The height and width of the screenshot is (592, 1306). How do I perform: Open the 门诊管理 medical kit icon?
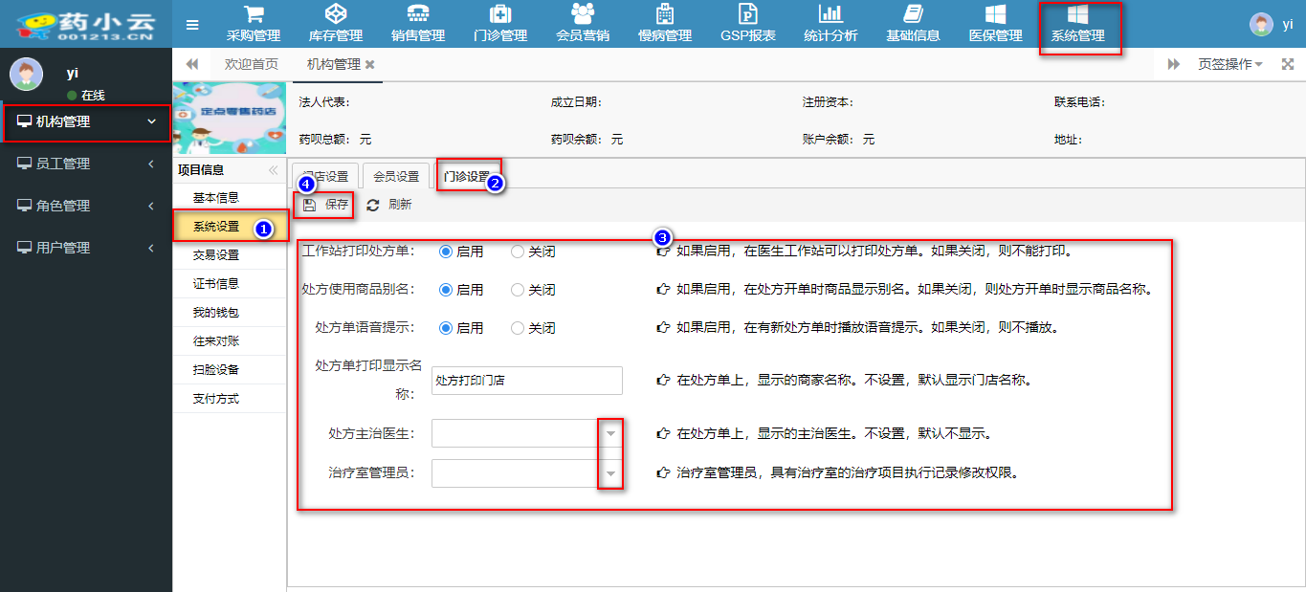point(499,15)
